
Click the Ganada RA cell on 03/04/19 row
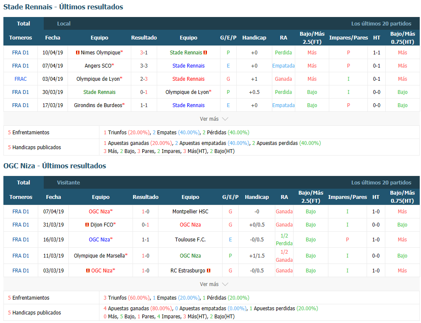tap(283, 79)
